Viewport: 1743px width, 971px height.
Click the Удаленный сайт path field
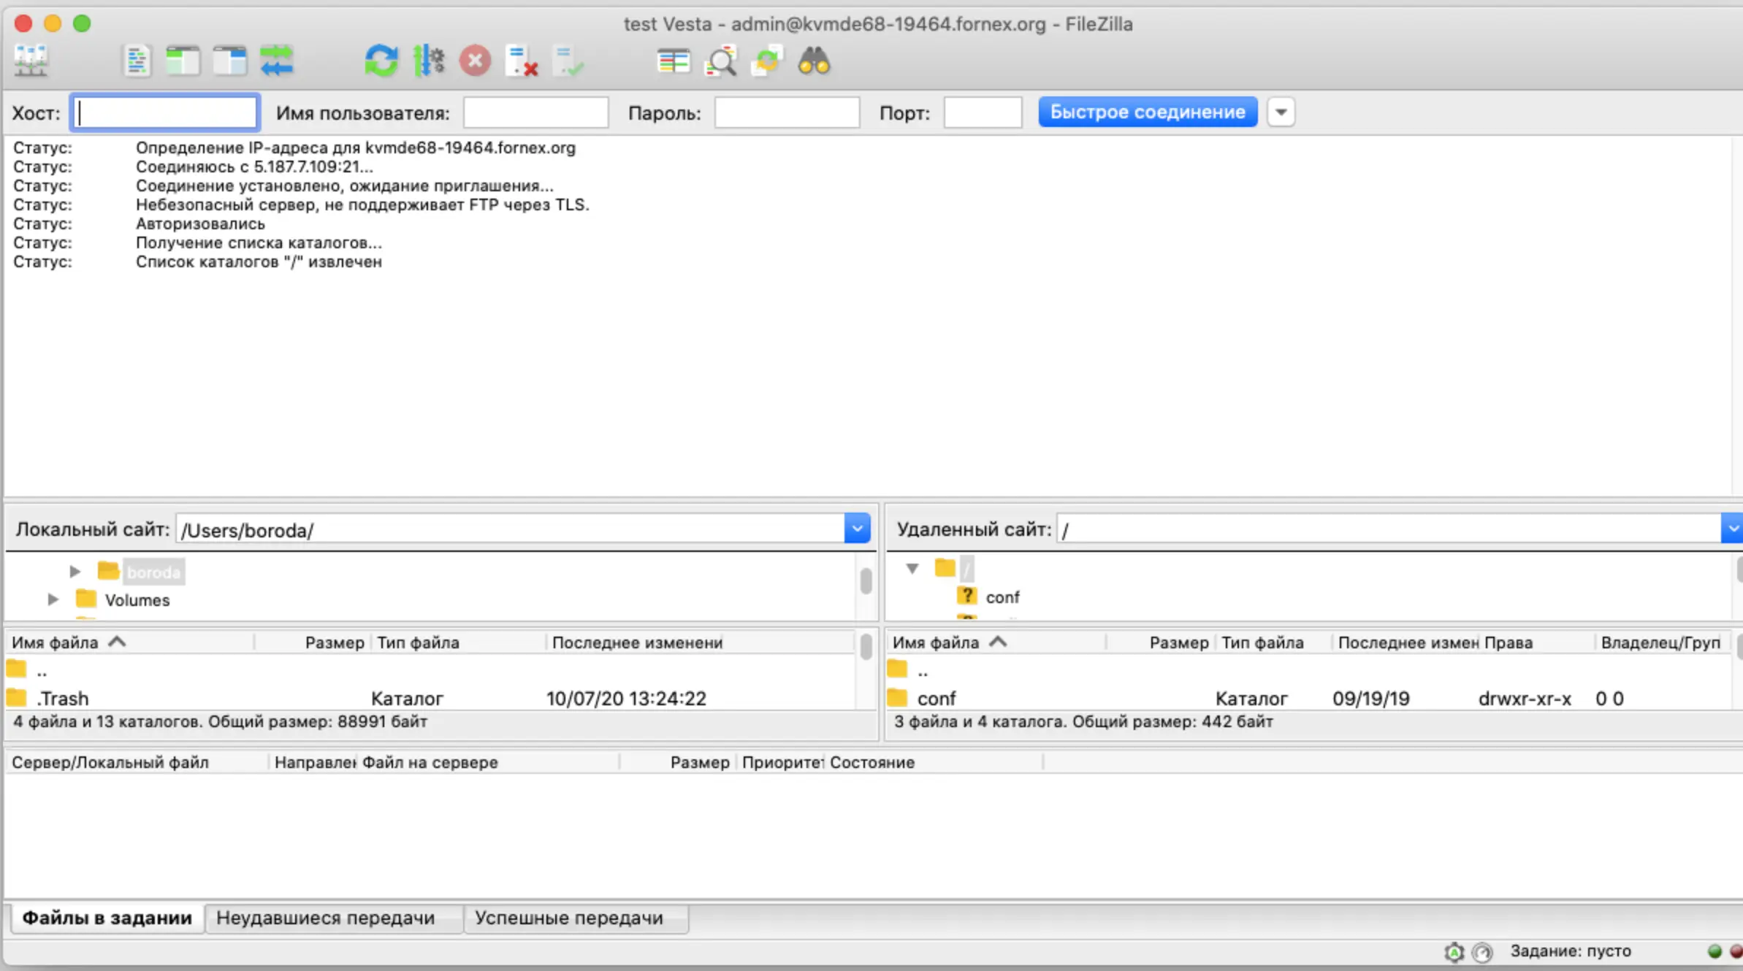tap(1388, 530)
